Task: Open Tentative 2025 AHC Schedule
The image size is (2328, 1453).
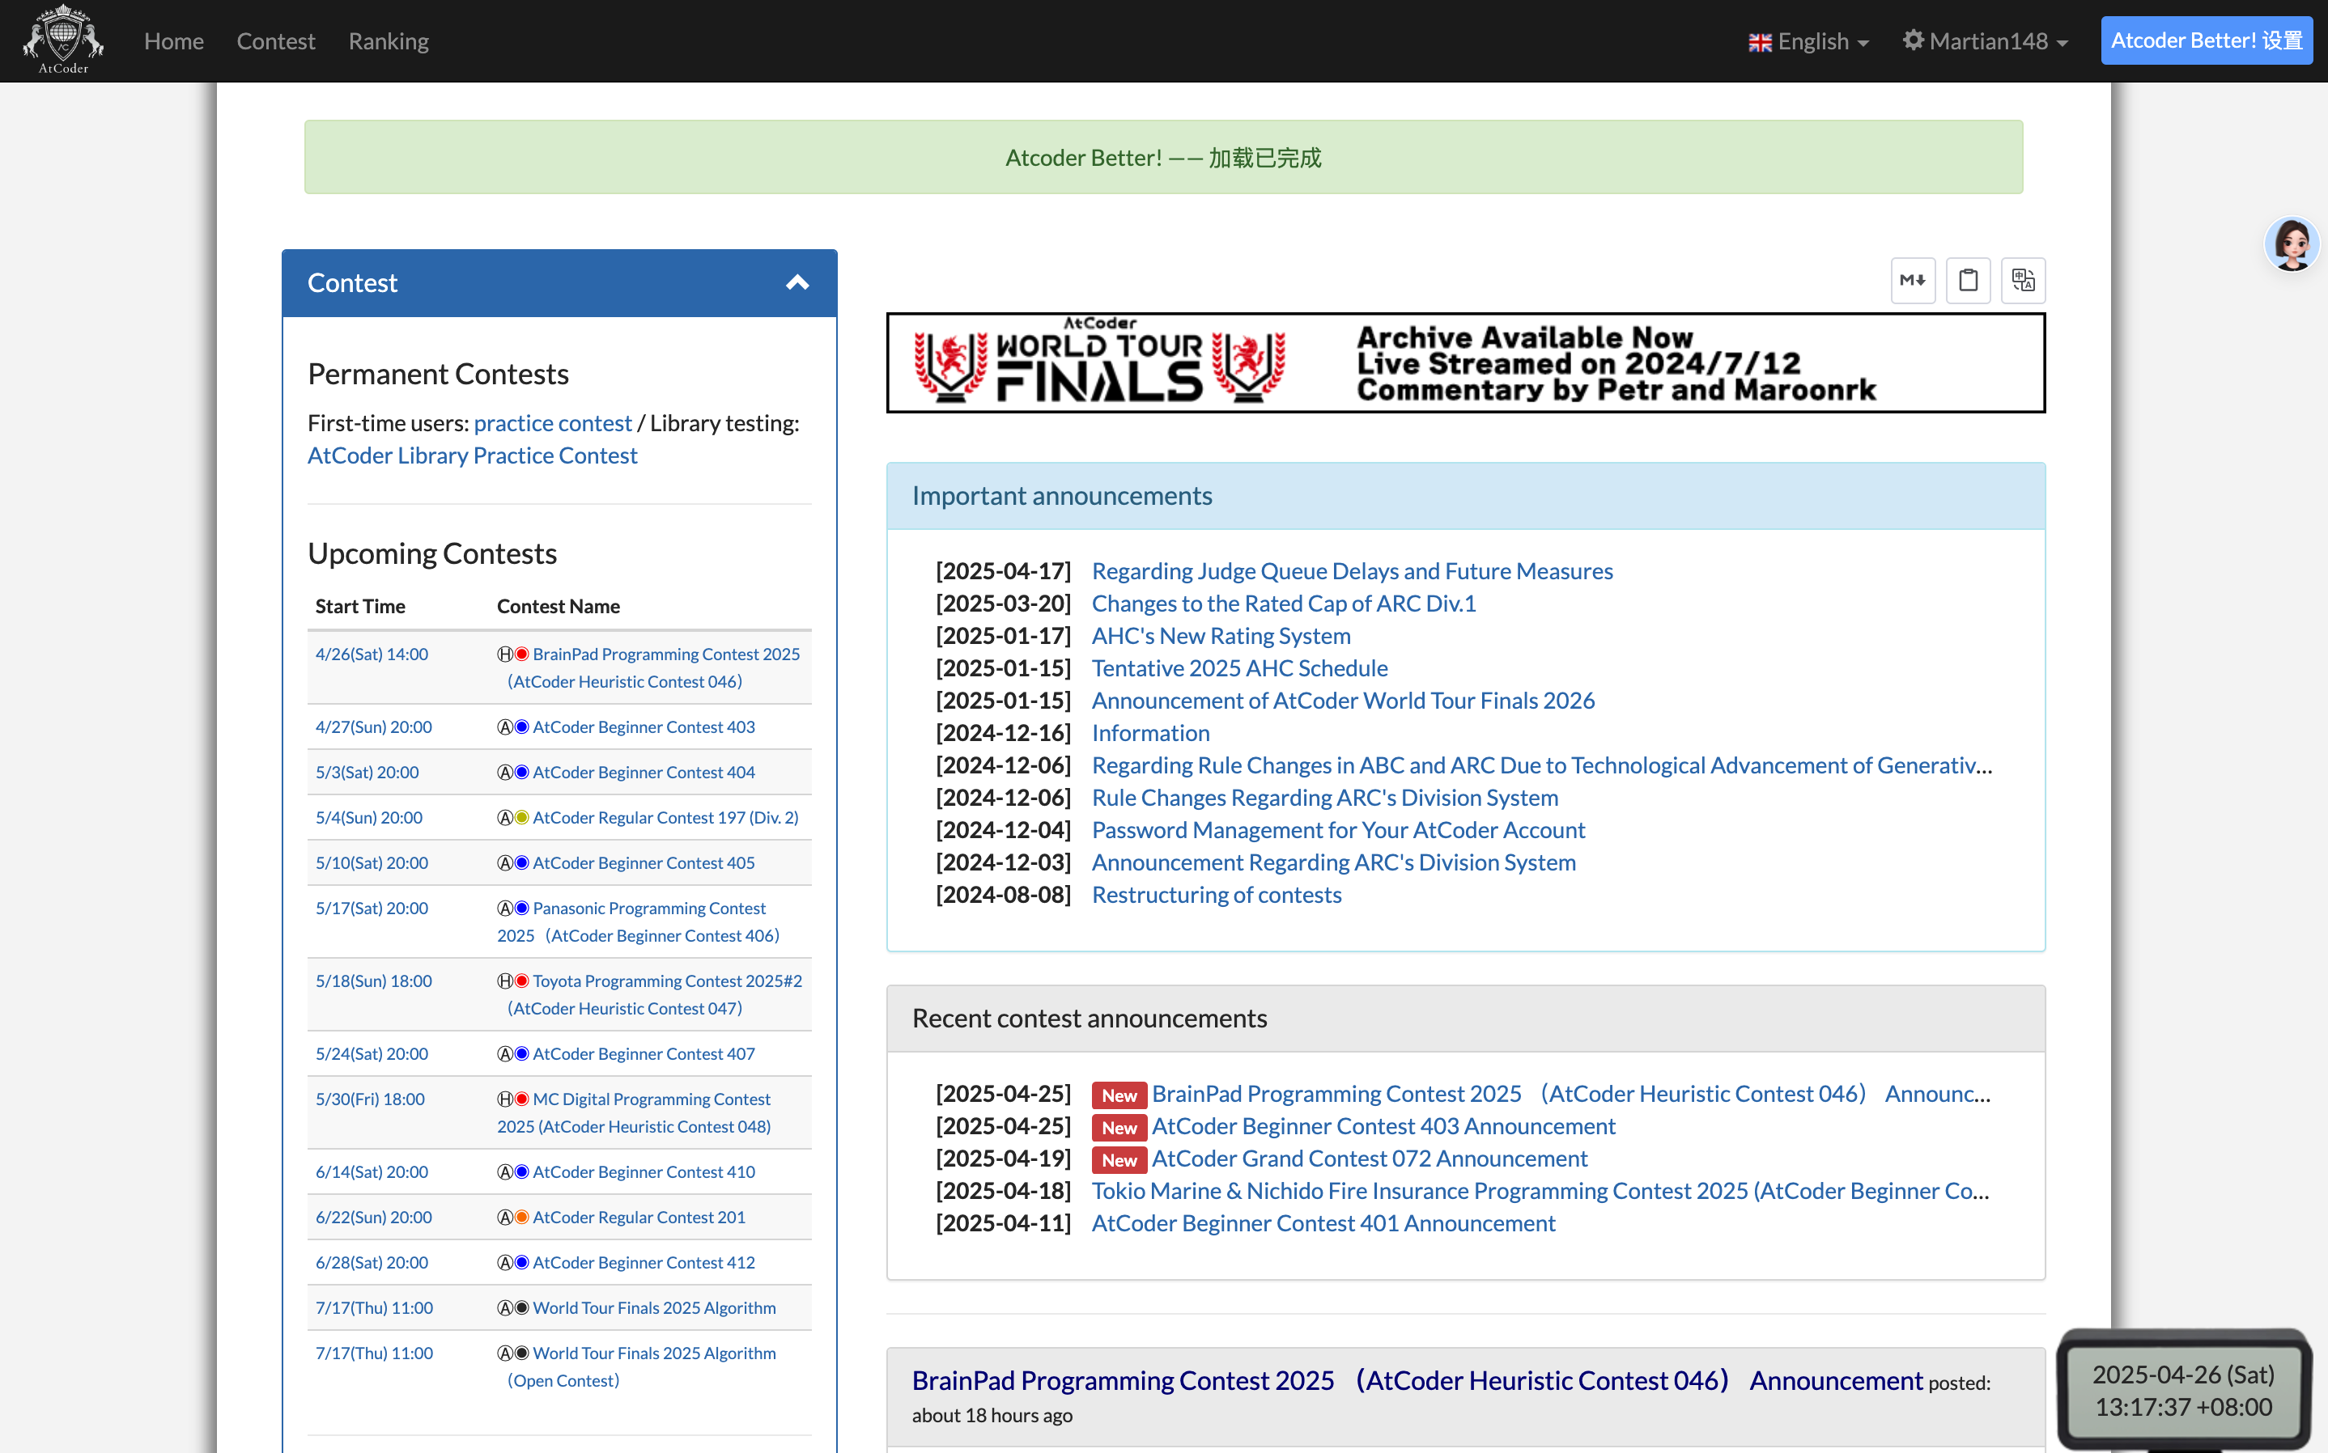Action: tap(1239, 668)
